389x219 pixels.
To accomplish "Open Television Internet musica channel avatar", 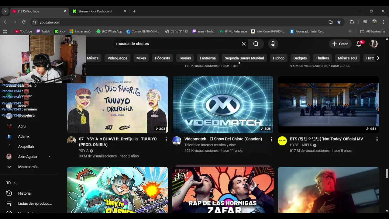I will coord(177,141).
